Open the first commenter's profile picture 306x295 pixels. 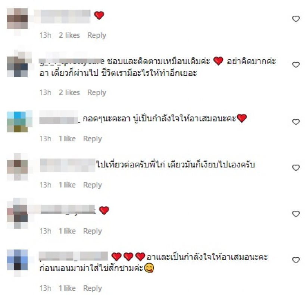pyautogui.click(x=17, y=19)
